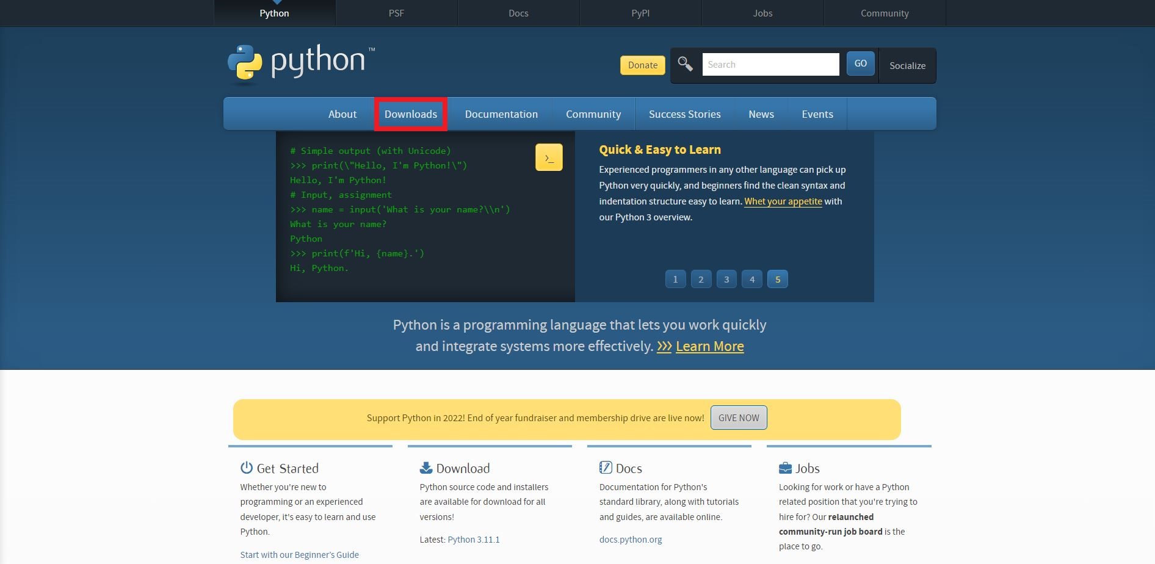Go to slide 4 of the carousel

click(x=752, y=279)
